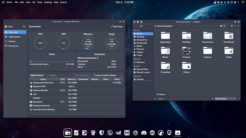Clear the Dolphin location bar

(x=221, y=26)
